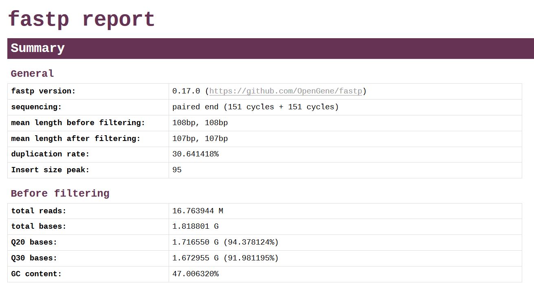
Task: Select the 'Q20 bases:' label
Action: (x=34, y=242)
